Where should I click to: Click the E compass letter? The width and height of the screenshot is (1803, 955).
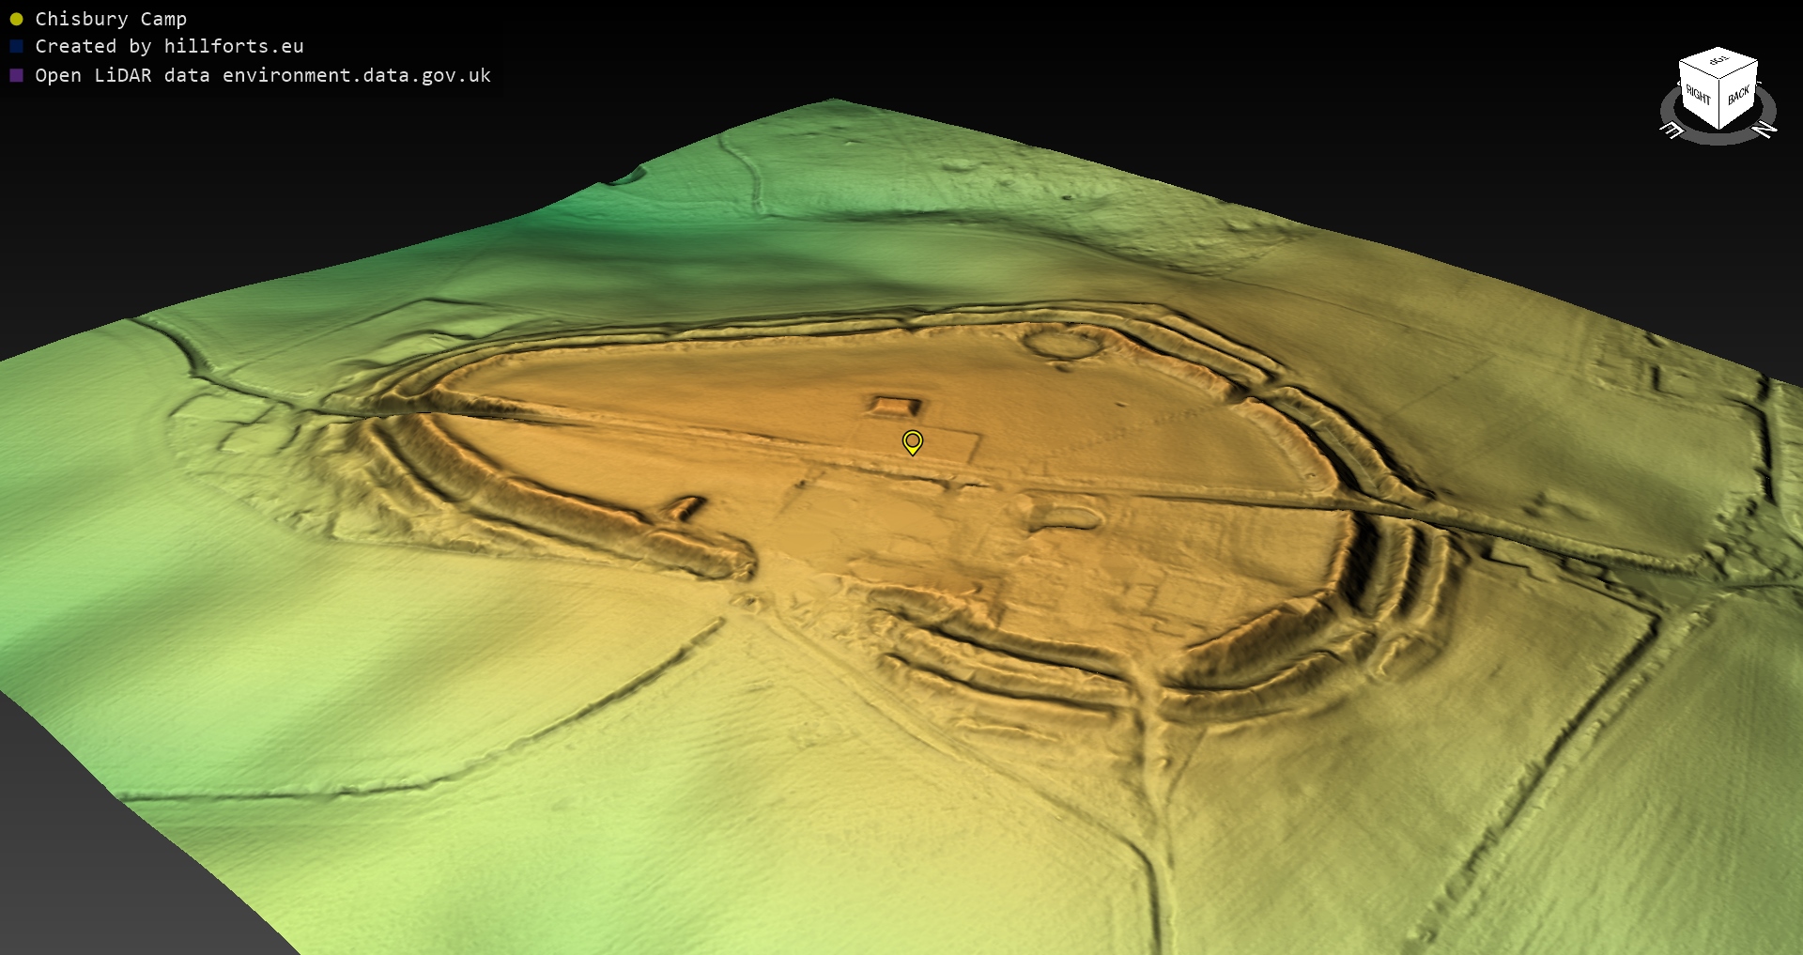1672,131
